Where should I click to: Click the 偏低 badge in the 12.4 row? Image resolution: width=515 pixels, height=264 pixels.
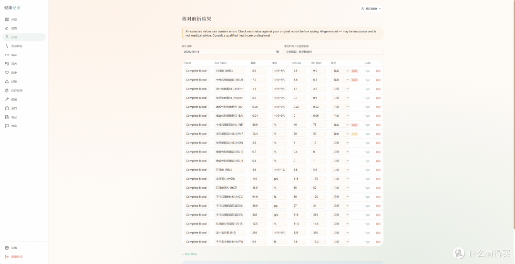pyautogui.click(x=354, y=133)
